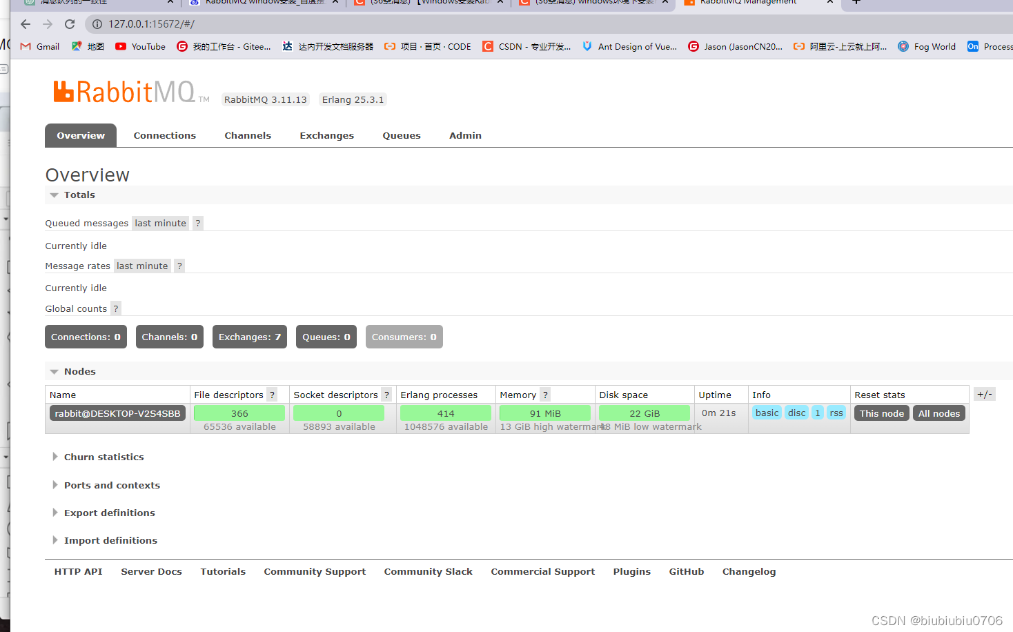Expand Import definitions section
This screenshot has height=632, width=1013.
click(x=105, y=541)
